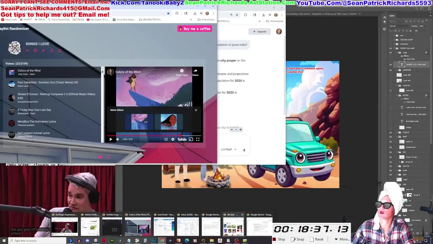Toggle Effects visibility under notes group

point(401,56)
